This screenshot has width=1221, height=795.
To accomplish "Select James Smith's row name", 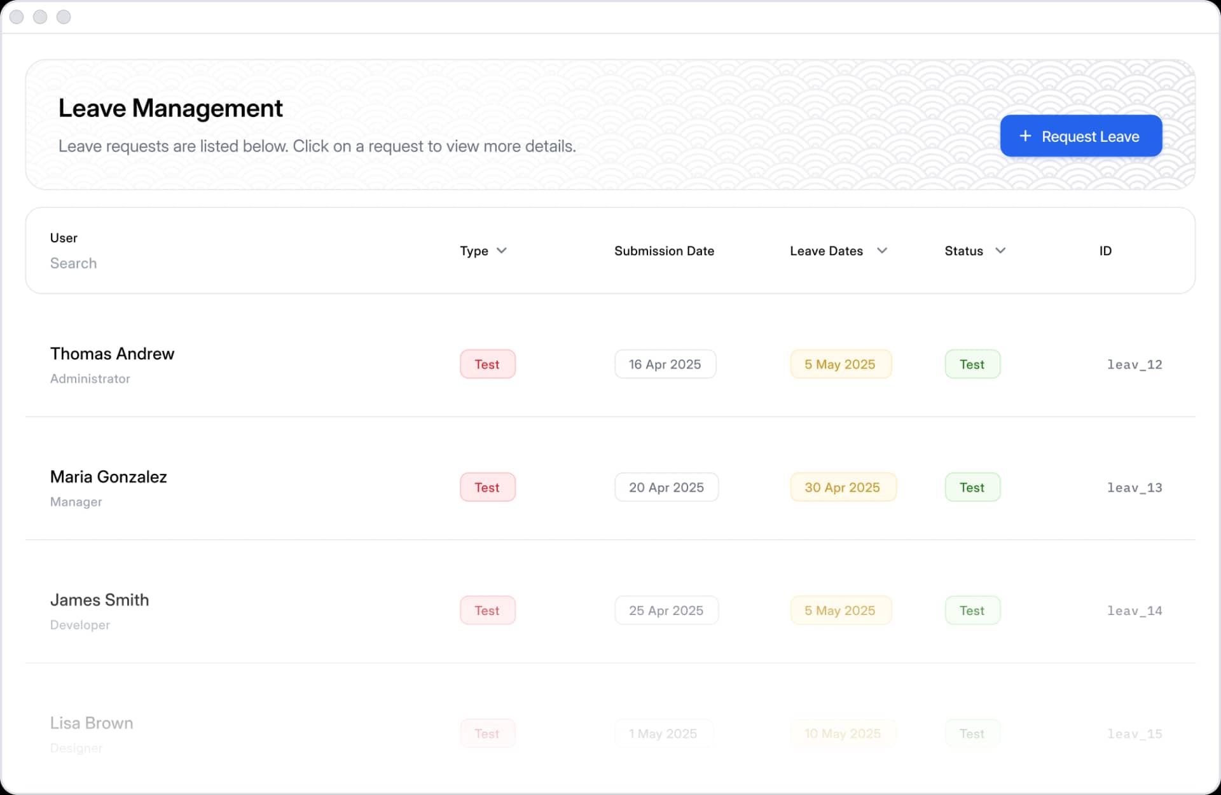I will click(99, 600).
